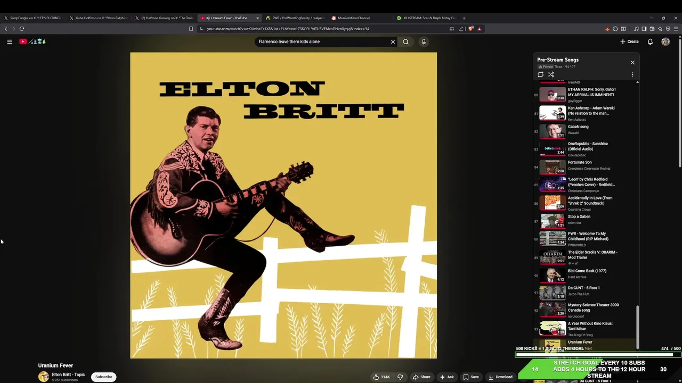The width and height of the screenshot is (682, 383).
Task: Run the search with magnifier button
Action: [405, 41]
